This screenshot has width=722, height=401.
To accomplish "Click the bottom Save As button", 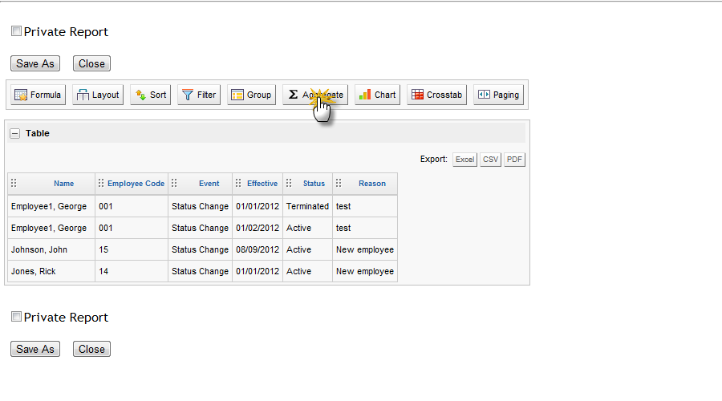I will click(x=35, y=349).
